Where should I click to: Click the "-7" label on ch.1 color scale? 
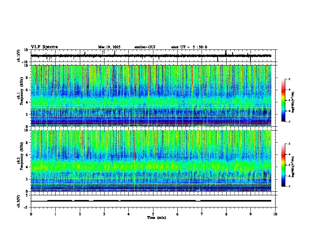(x=288, y=122)
